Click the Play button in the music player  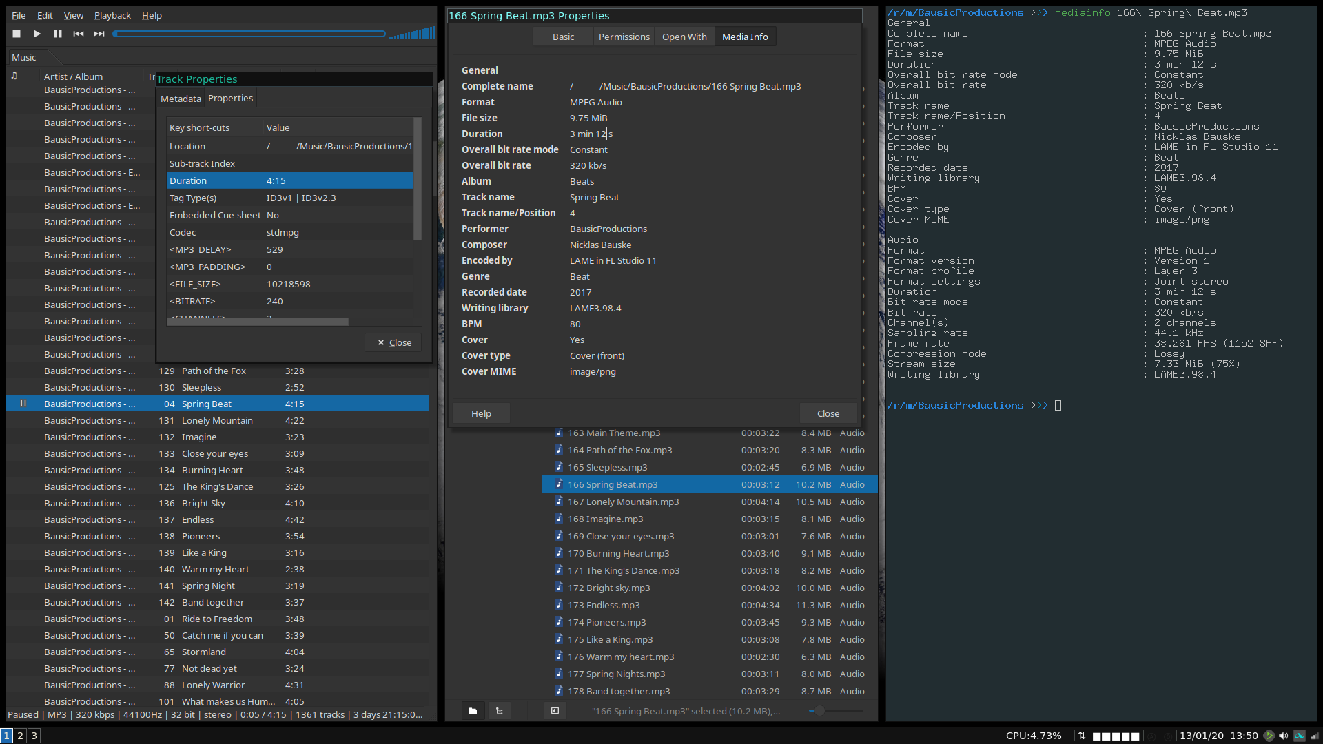pyautogui.click(x=37, y=33)
